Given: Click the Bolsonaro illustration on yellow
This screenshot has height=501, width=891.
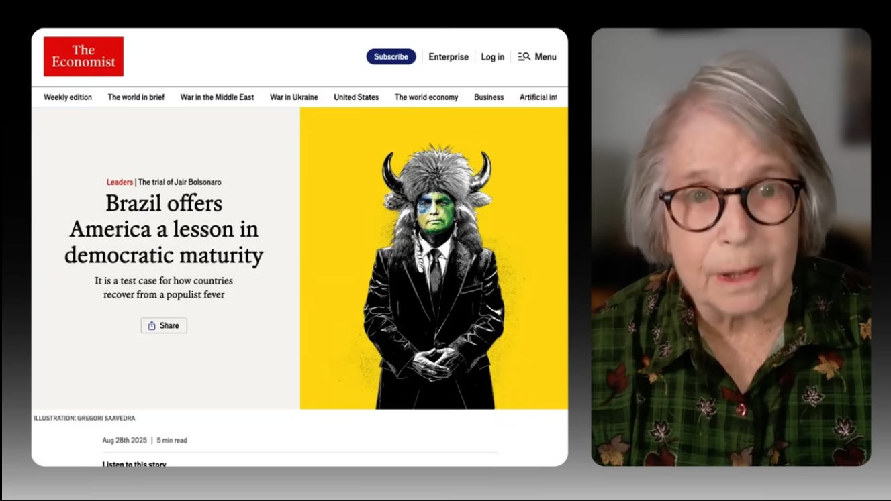Looking at the screenshot, I should (434, 258).
